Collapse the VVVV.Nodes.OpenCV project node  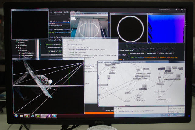pyautogui.click(x=16, y=40)
